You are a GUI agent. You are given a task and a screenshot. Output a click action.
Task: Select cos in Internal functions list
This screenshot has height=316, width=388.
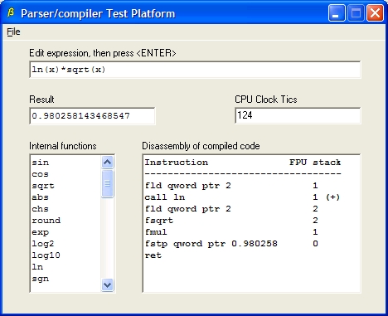41,174
